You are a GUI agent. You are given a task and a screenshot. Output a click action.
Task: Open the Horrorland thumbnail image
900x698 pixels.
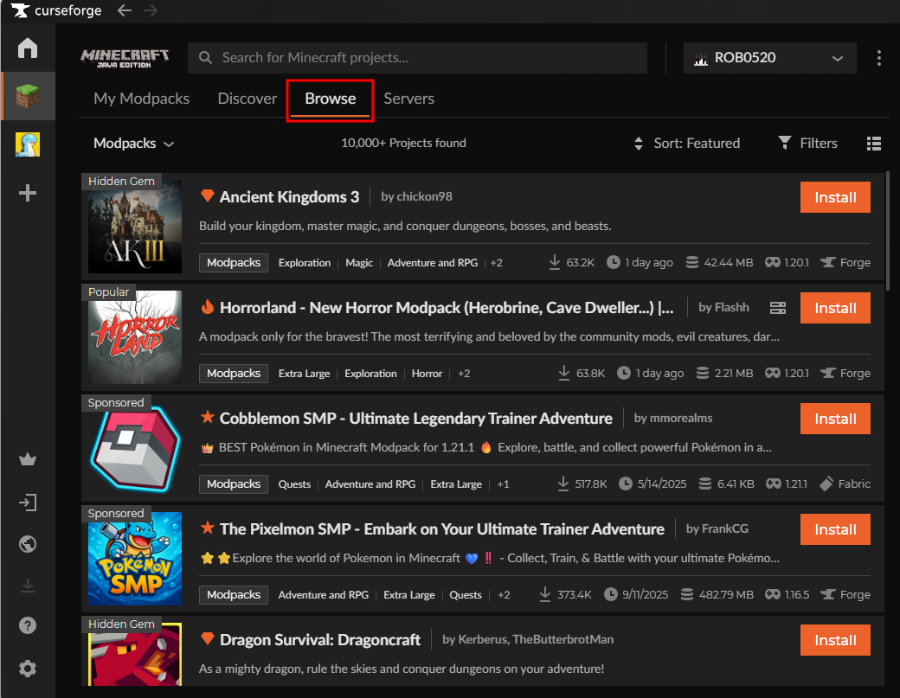point(135,337)
